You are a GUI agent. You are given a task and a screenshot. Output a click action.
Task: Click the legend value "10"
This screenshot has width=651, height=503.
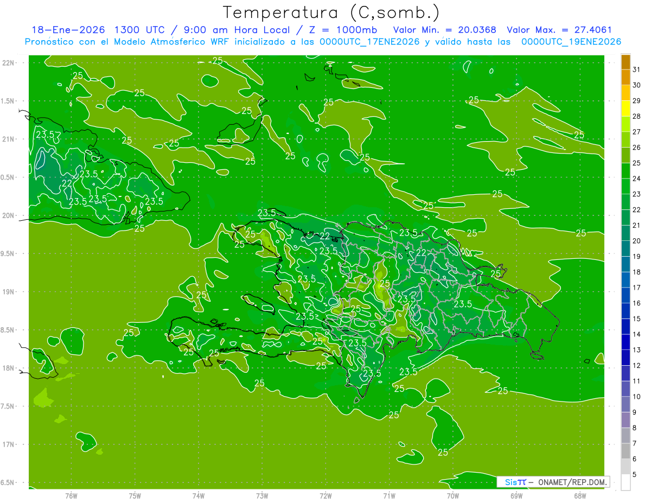coord(636,397)
